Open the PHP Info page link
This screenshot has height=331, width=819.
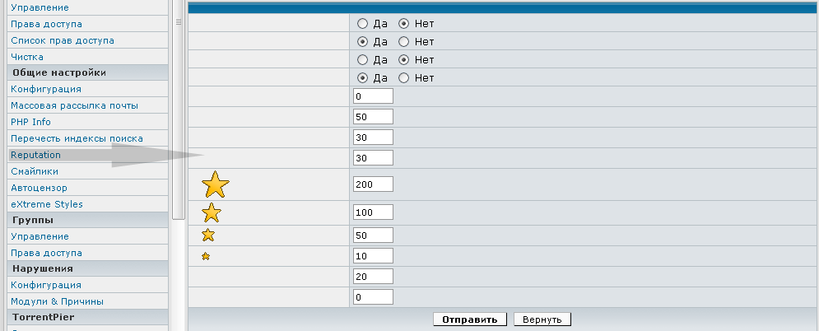click(30, 121)
